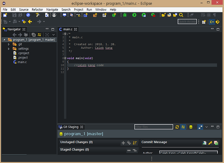The image size is (224, 163).
Task: Toggle Show Whitespace Characters pilcrow icon
Action: click(215, 15)
